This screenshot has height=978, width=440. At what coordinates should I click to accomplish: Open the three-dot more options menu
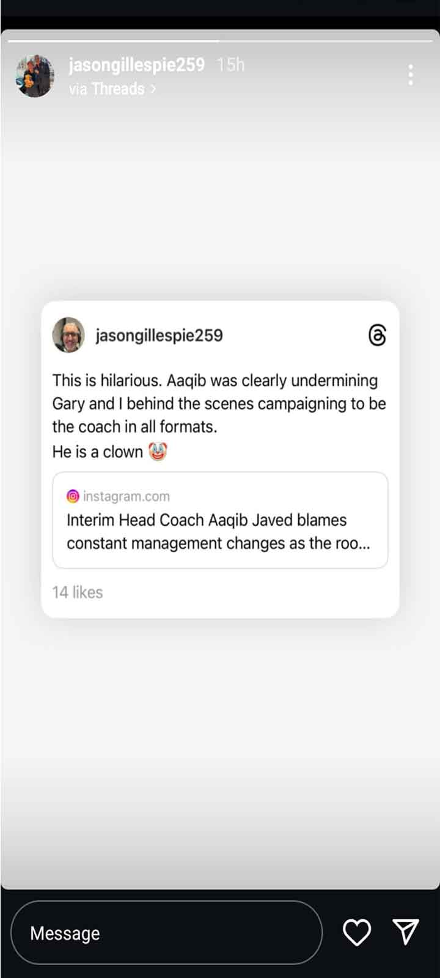(411, 75)
